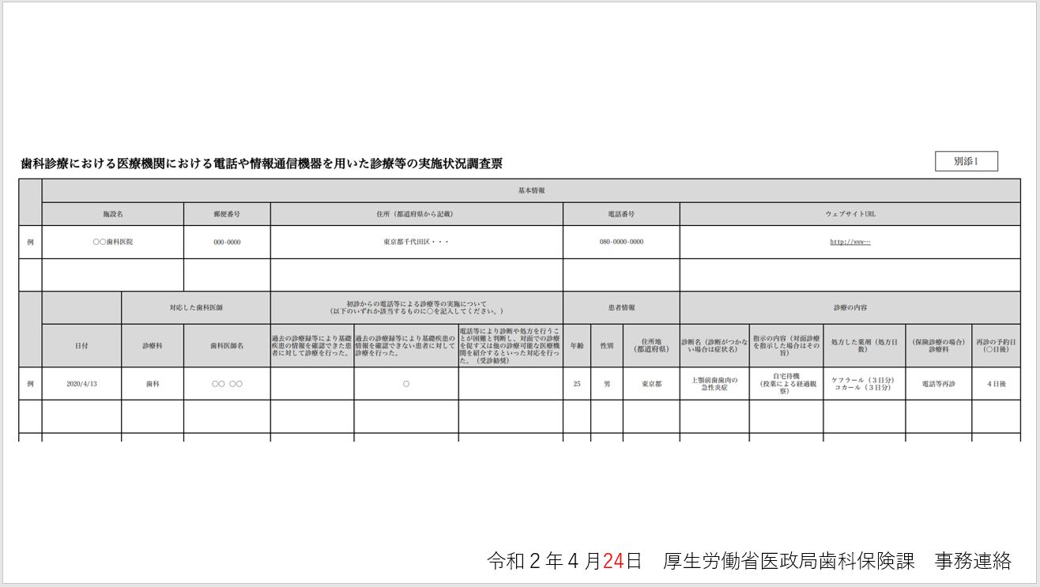Select the empty facility name cell under ○○歯科医院
This screenshot has height=587, width=1040.
113,275
